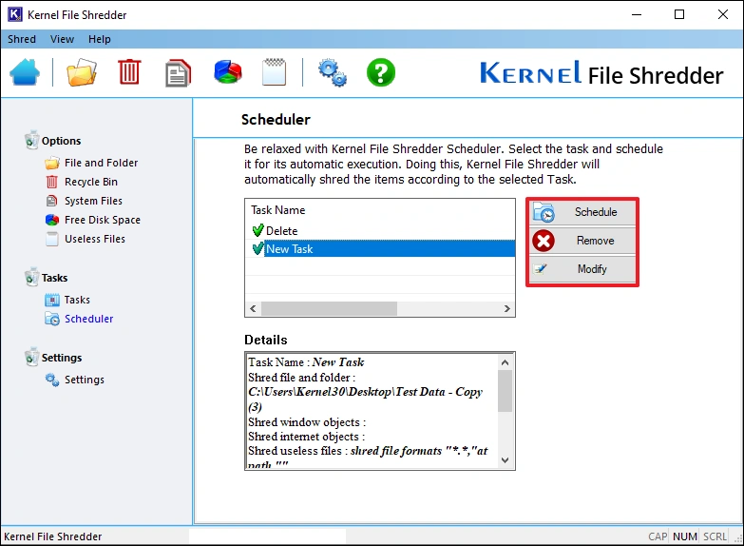Open the View menu
This screenshot has height=546, width=744.
62,39
